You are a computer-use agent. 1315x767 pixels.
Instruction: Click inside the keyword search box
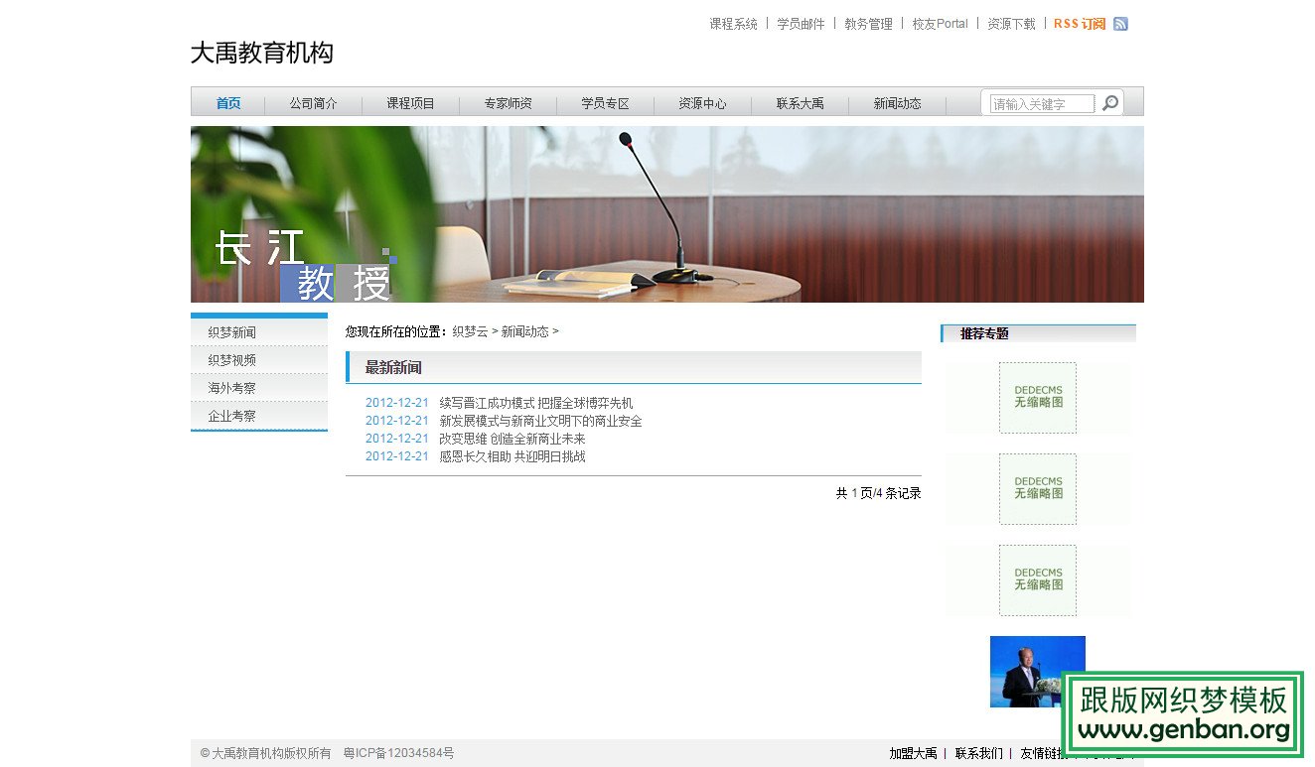[x=1038, y=102]
